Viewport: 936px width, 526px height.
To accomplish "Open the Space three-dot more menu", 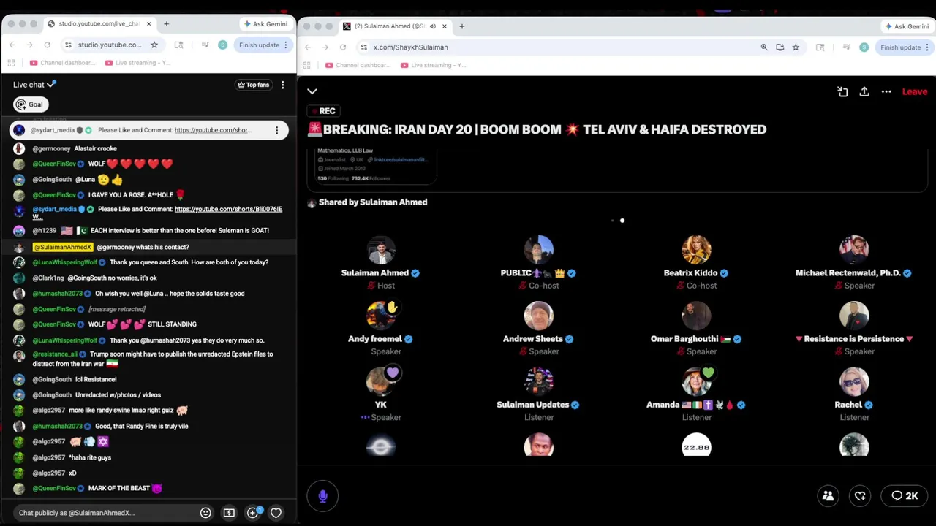I will tap(886, 91).
